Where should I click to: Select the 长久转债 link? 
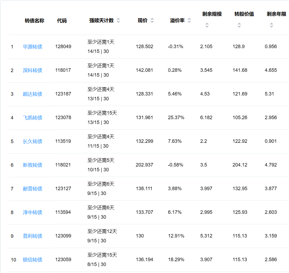pos(33,141)
